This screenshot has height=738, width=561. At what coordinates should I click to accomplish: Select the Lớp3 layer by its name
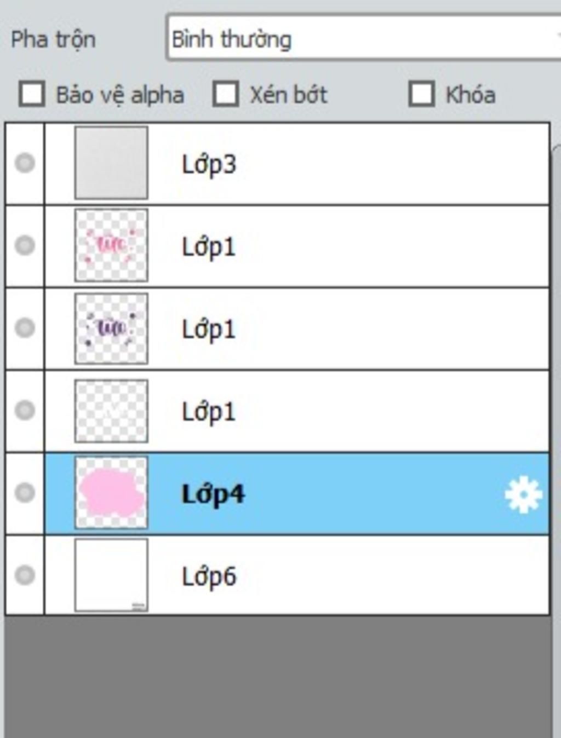[209, 164]
